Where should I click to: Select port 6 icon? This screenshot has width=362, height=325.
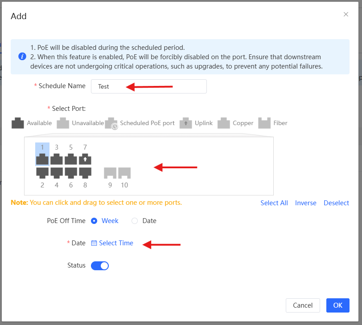coord(71,172)
